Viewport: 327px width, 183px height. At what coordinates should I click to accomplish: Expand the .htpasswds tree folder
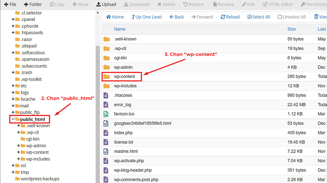pos(13,33)
